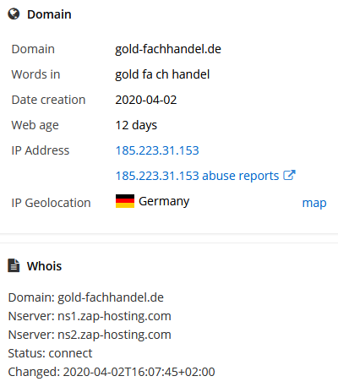Click the Status: connect line
This screenshot has width=338, height=387.
50,353
